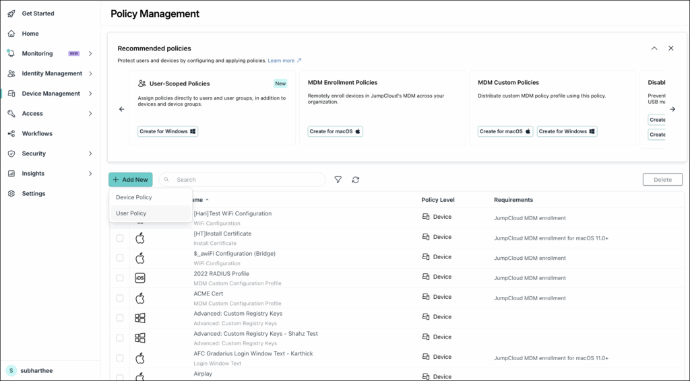Expand the Insights chevron
This screenshot has width=690, height=381.
pos(90,174)
